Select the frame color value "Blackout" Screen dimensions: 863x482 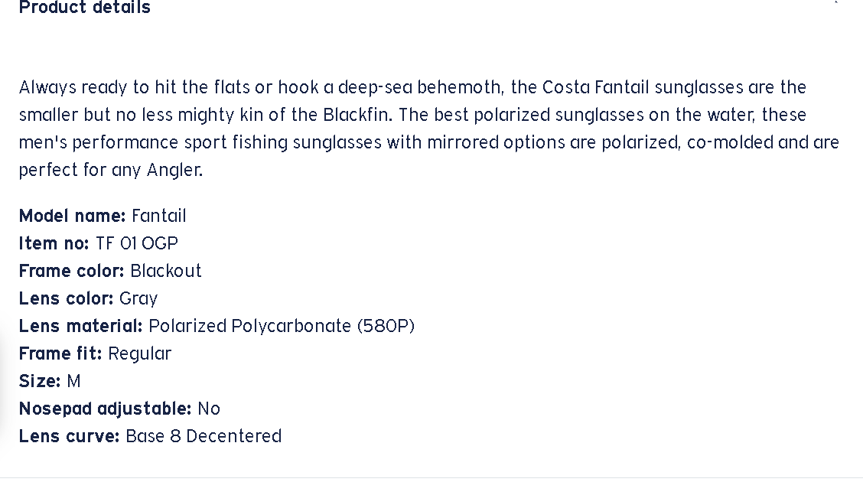tap(166, 271)
